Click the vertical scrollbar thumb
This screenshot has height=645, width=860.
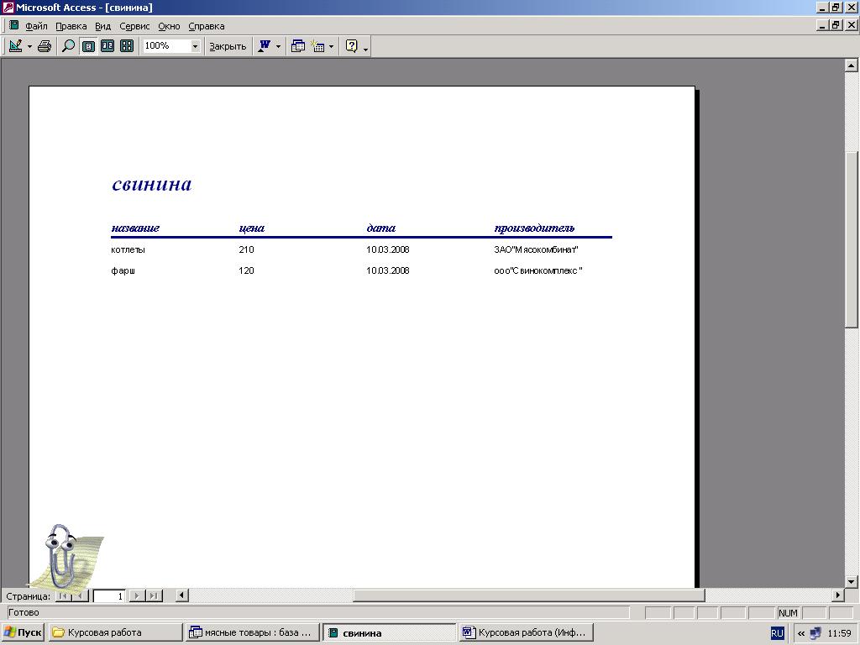pos(852,239)
